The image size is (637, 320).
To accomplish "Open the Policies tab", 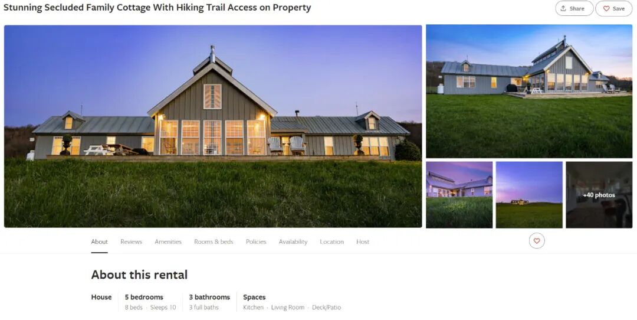I will click(256, 241).
